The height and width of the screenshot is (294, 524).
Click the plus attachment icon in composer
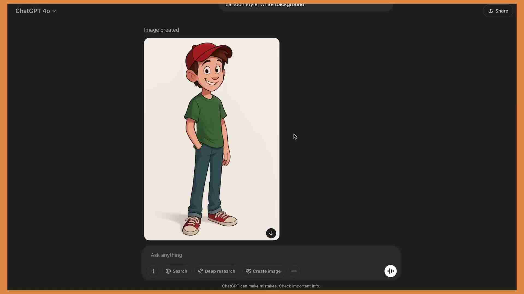coord(153,271)
